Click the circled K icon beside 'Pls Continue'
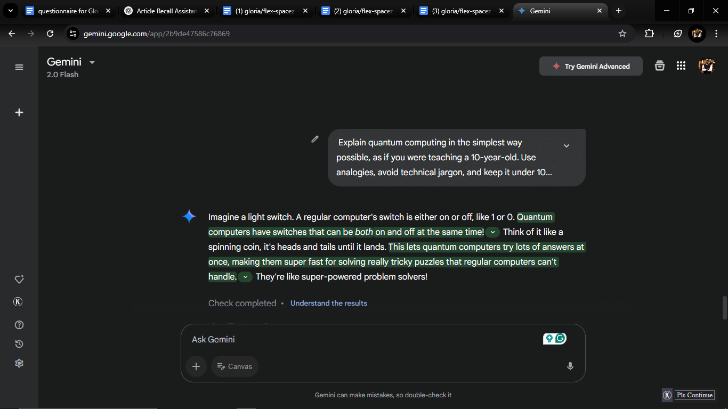This screenshot has width=728, height=409. (x=667, y=395)
